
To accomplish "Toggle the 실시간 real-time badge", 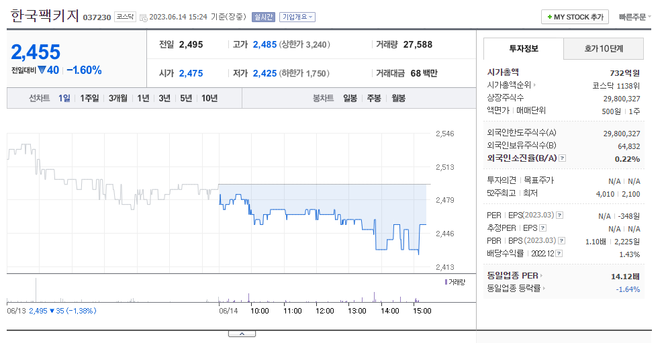I will pos(263,17).
